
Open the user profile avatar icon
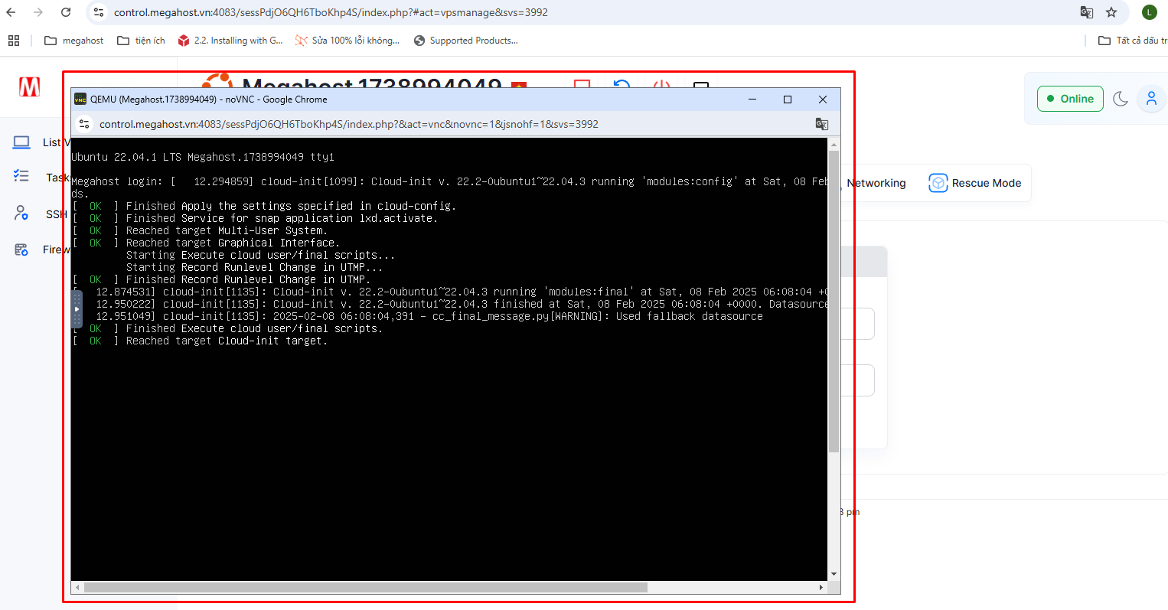(1150, 99)
